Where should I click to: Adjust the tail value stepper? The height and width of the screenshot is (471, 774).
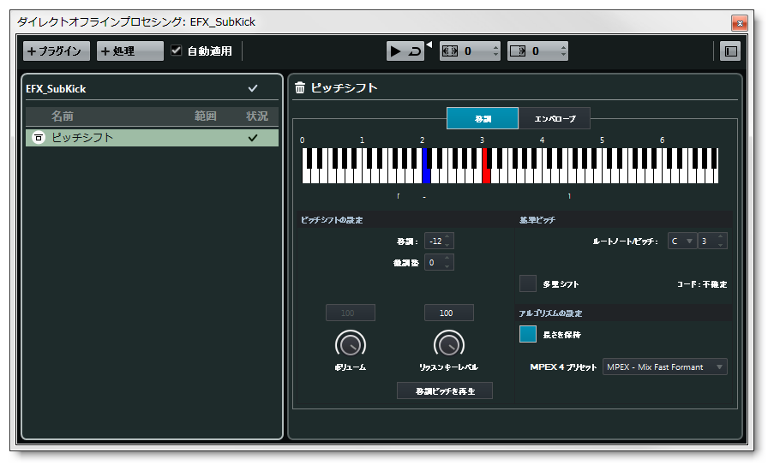pos(564,51)
